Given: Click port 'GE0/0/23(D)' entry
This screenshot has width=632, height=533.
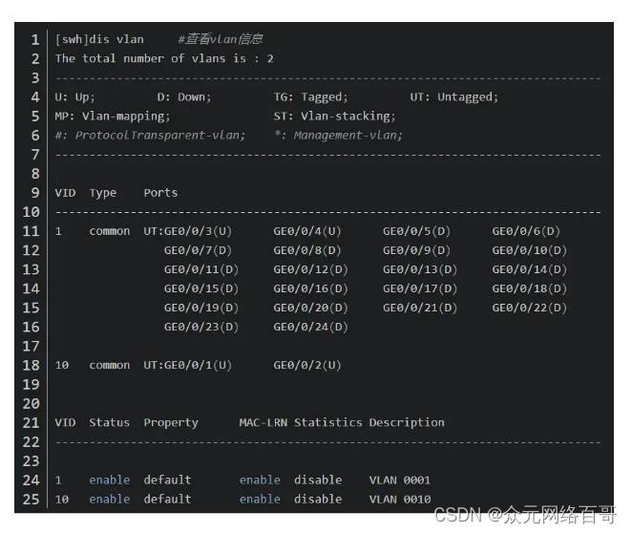Looking at the screenshot, I should coord(201,327).
